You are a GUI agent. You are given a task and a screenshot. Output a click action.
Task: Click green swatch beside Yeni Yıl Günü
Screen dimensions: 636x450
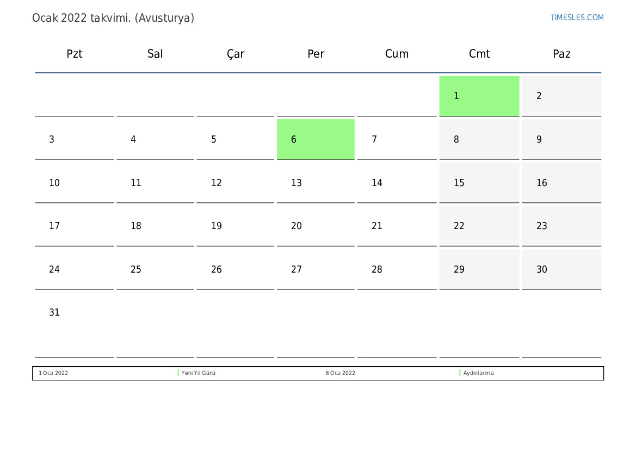(178, 373)
